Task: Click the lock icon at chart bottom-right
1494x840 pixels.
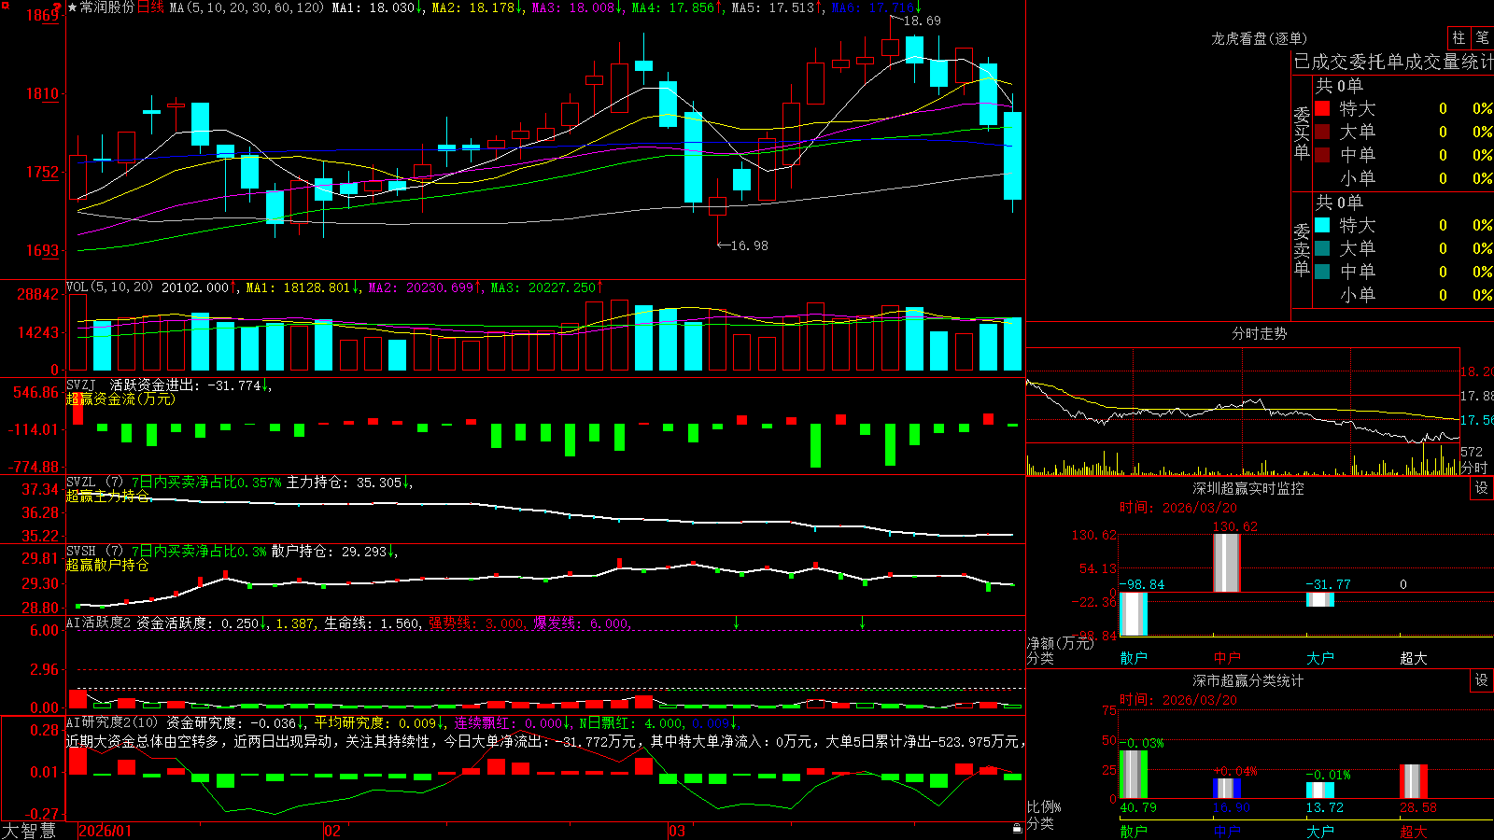Action: point(1017,828)
